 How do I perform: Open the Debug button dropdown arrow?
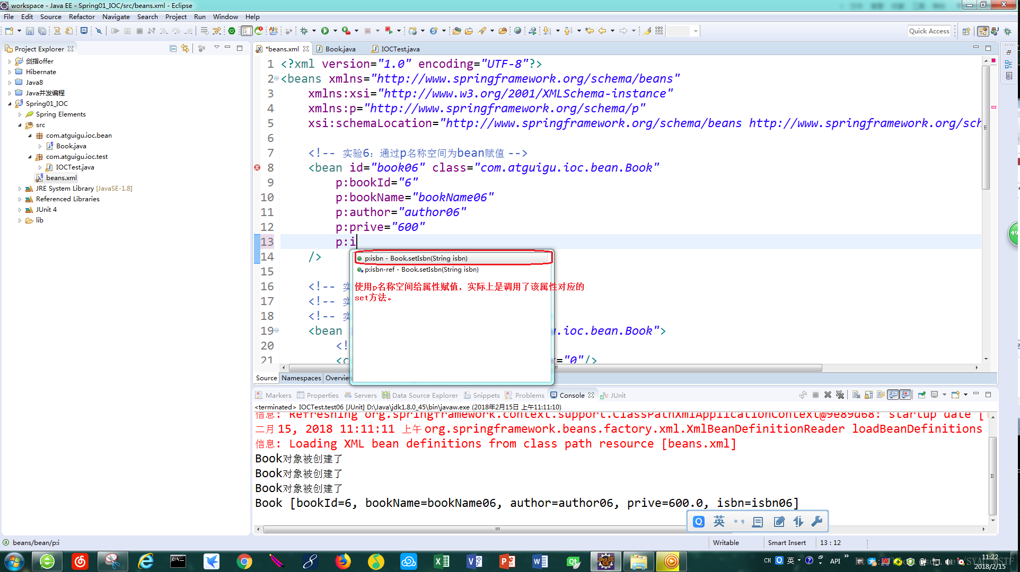click(314, 31)
